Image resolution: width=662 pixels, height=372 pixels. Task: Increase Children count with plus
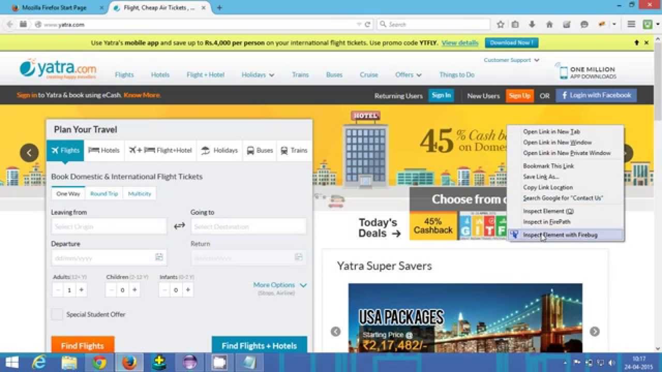[134, 290]
